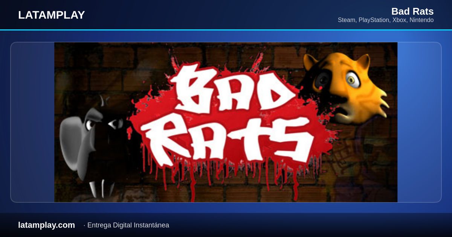Click the Bad Rats game banner image
Image resolution: width=452 pixels, height=237 pixels.
[x=226, y=122]
